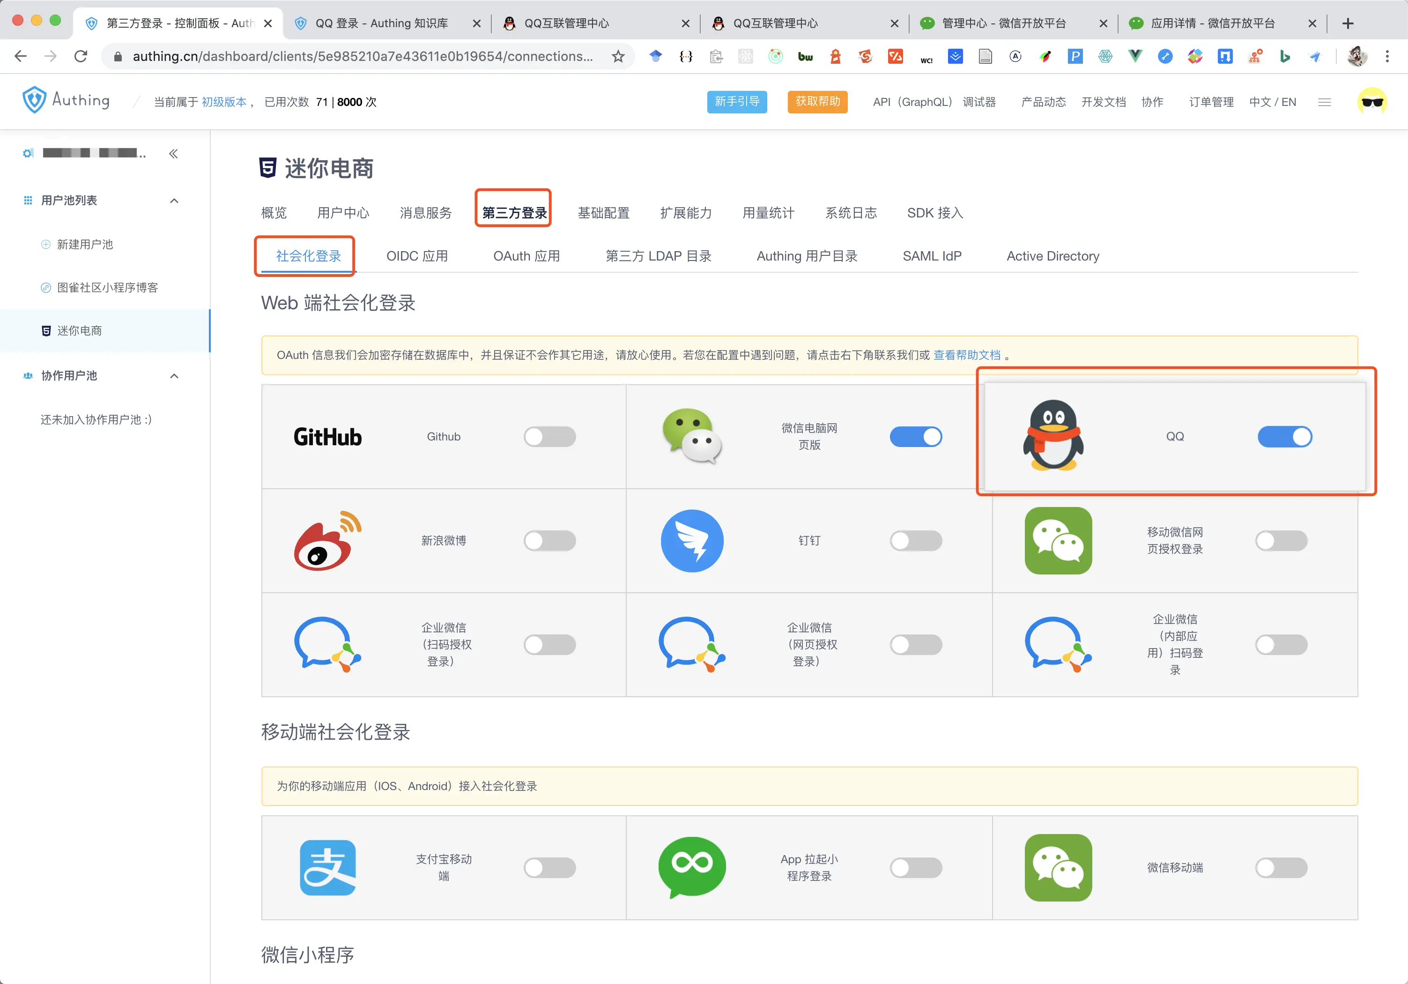Click the 移动微信网页授权登录 WeChat icon
1408x984 pixels.
coord(1059,540)
